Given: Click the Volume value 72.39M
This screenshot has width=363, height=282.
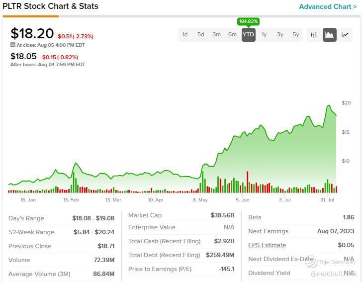Looking at the screenshot, I should pos(104,260).
